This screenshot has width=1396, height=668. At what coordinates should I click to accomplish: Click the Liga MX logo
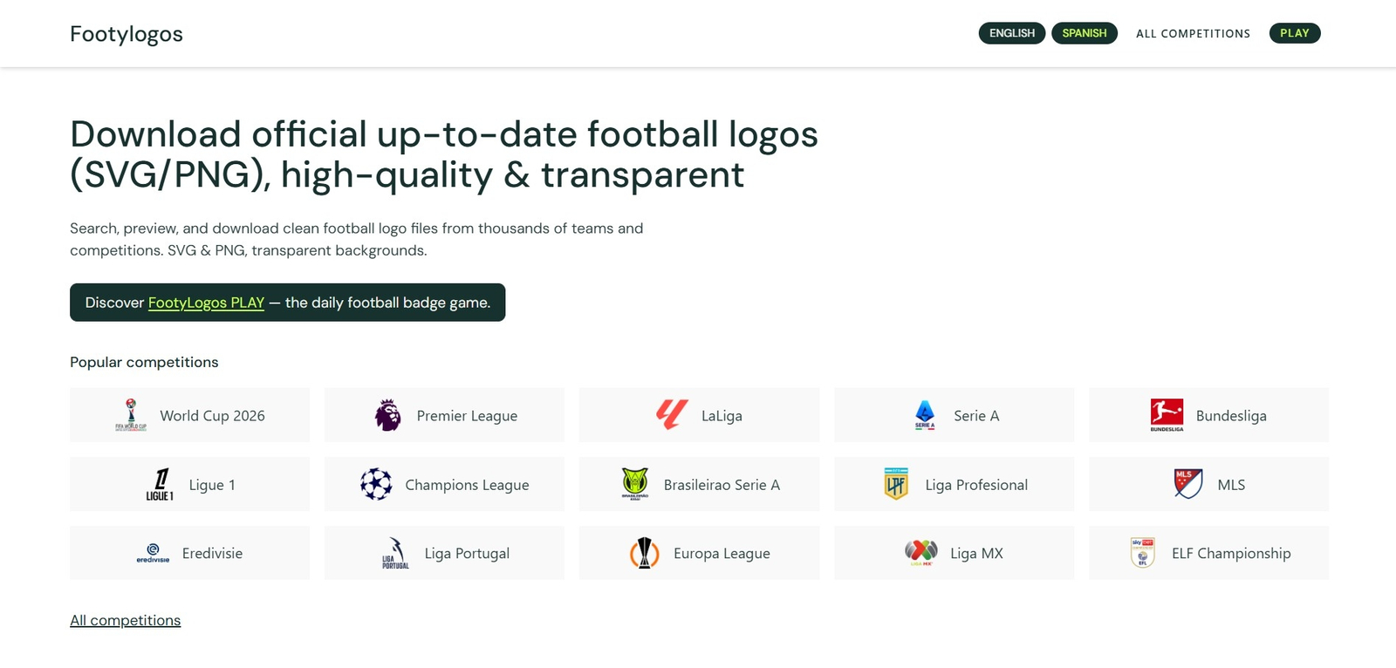tap(921, 552)
